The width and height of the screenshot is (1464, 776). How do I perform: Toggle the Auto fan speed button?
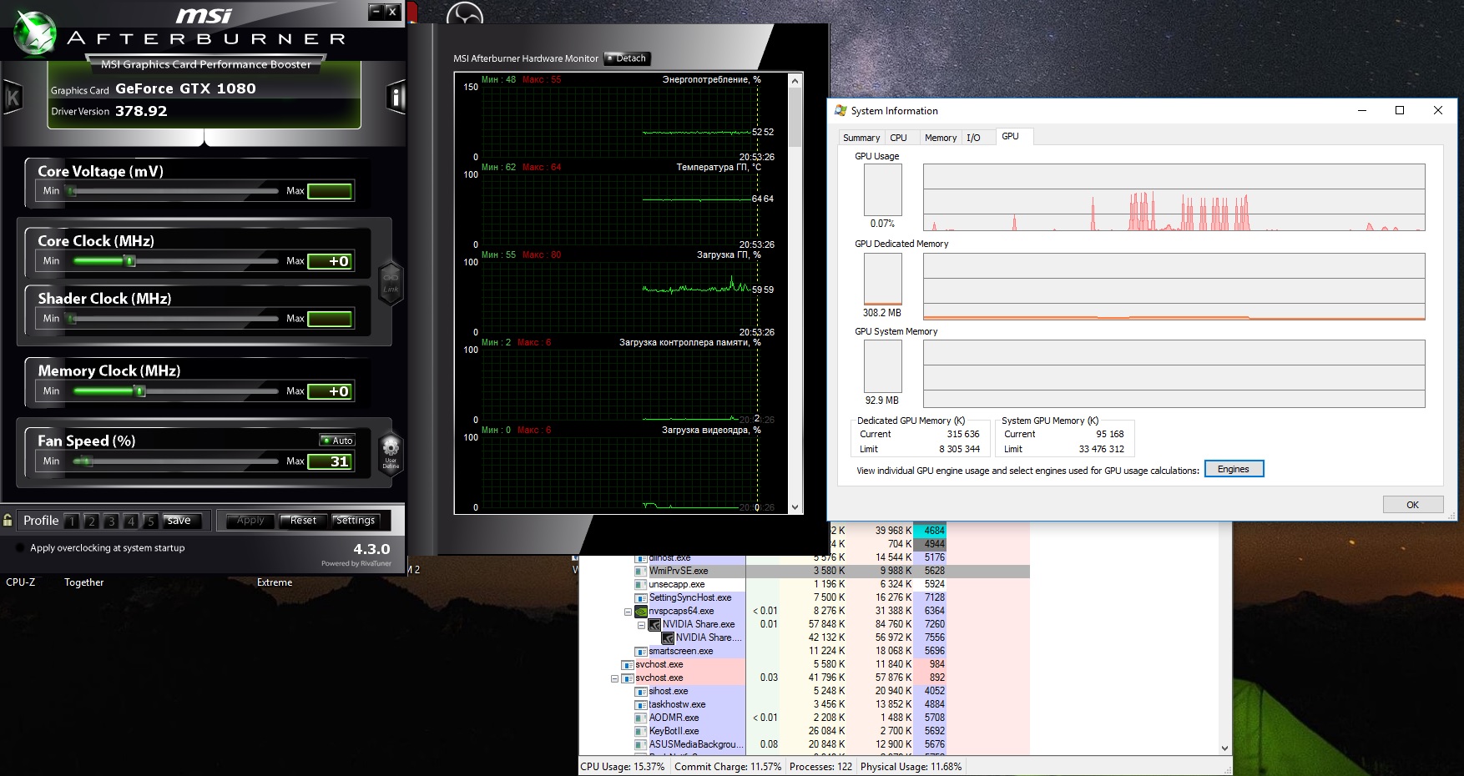(337, 441)
